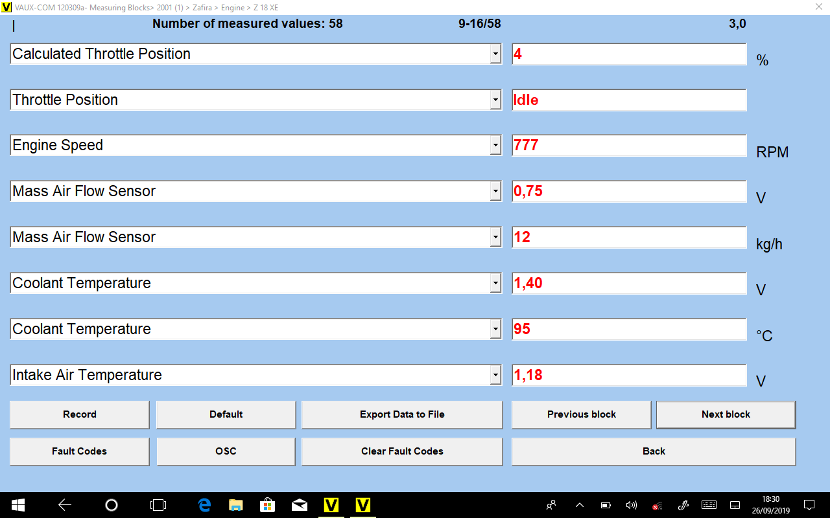This screenshot has height=518, width=830.
Task: Expand the Engine Speed dropdown
Action: (495, 146)
